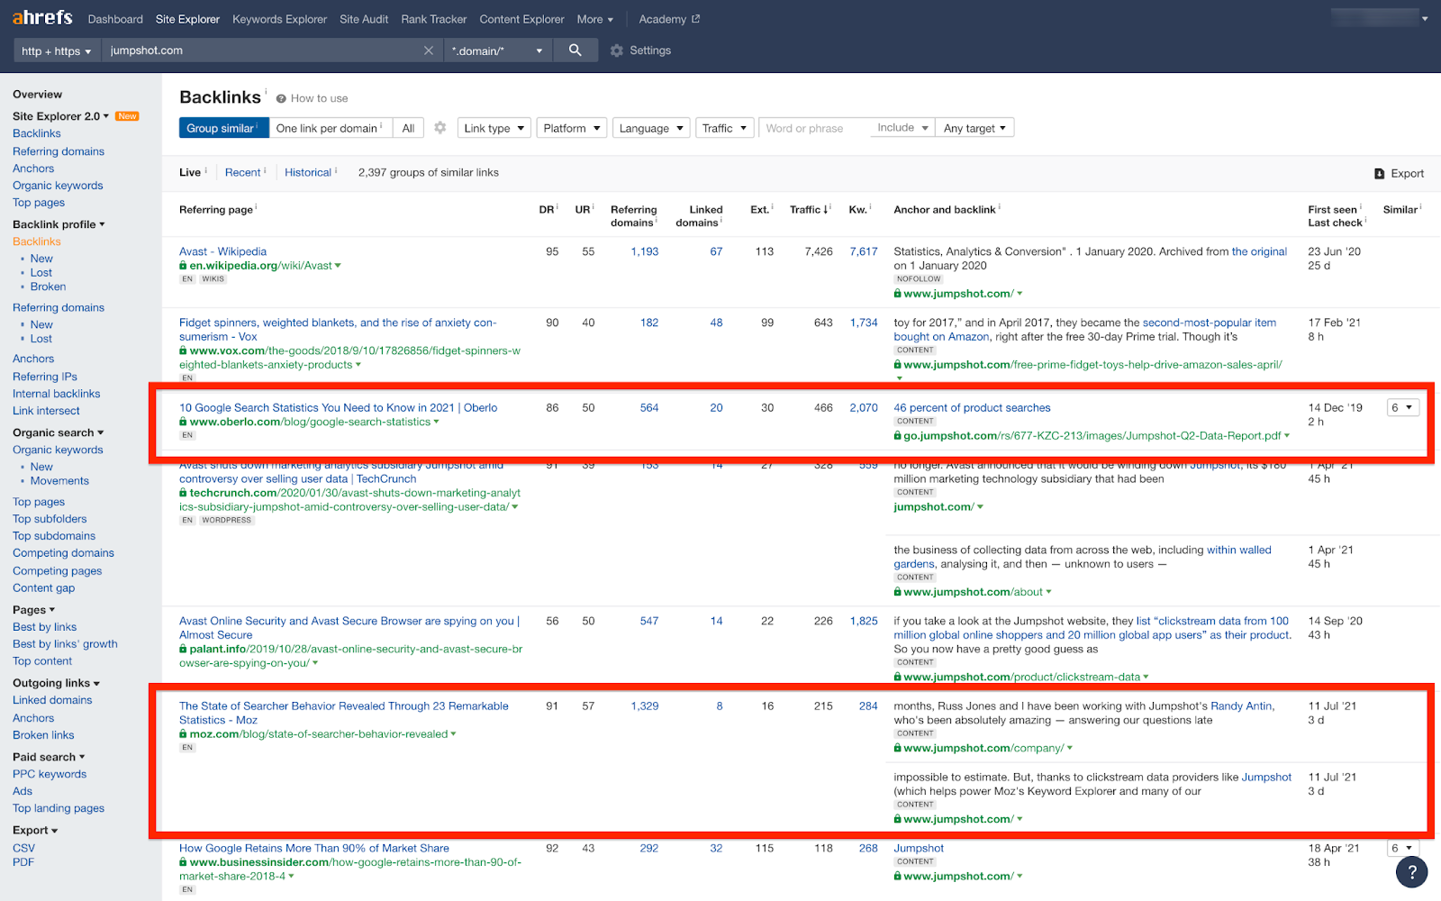This screenshot has width=1441, height=901.
Task: Click the Word or phrase input
Action: click(x=814, y=128)
